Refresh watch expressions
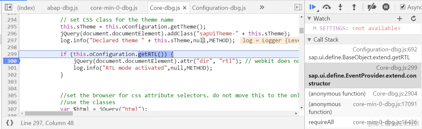This screenshot has height=129, width=422. (x=413, y=19)
